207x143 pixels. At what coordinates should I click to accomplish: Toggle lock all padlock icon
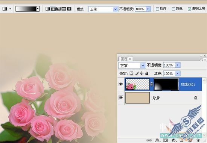[x=147, y=73]
